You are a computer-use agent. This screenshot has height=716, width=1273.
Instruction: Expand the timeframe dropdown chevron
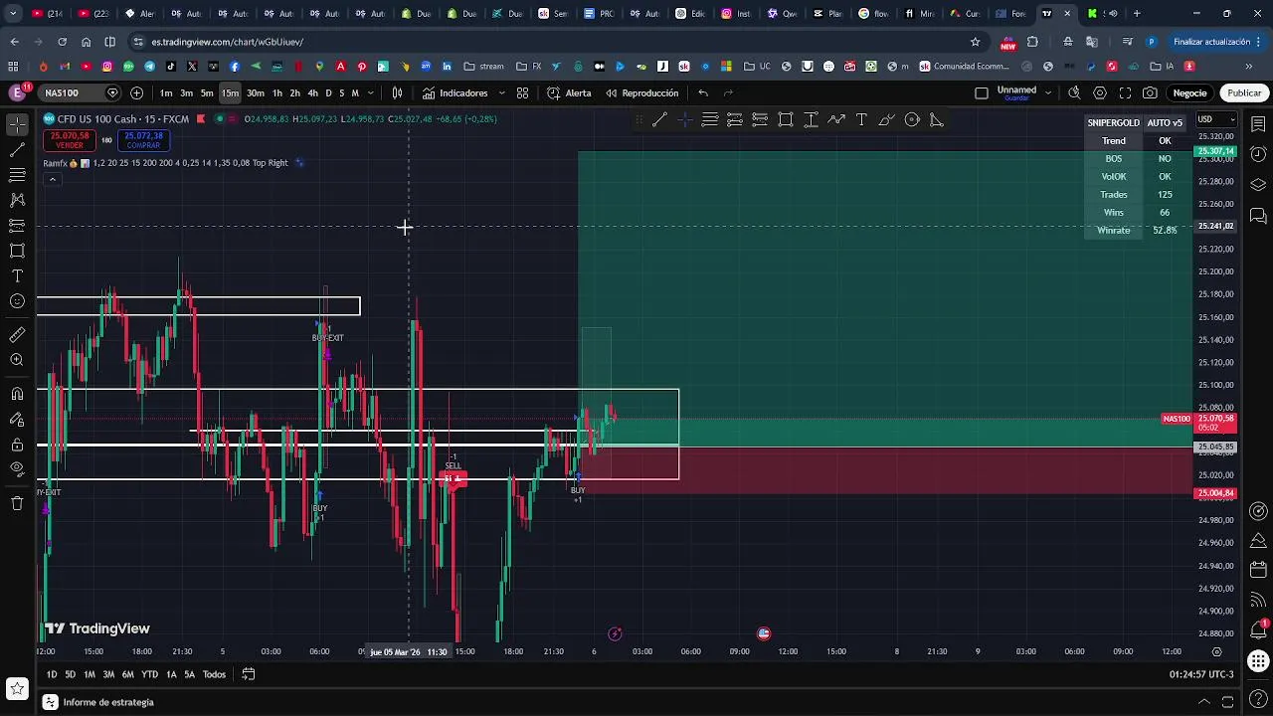click(x=371, y=92)
